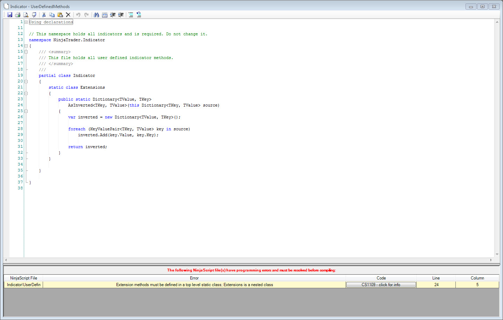
Task: Collapse the AsInverted method block at line 25
Action: pos(26,111)
